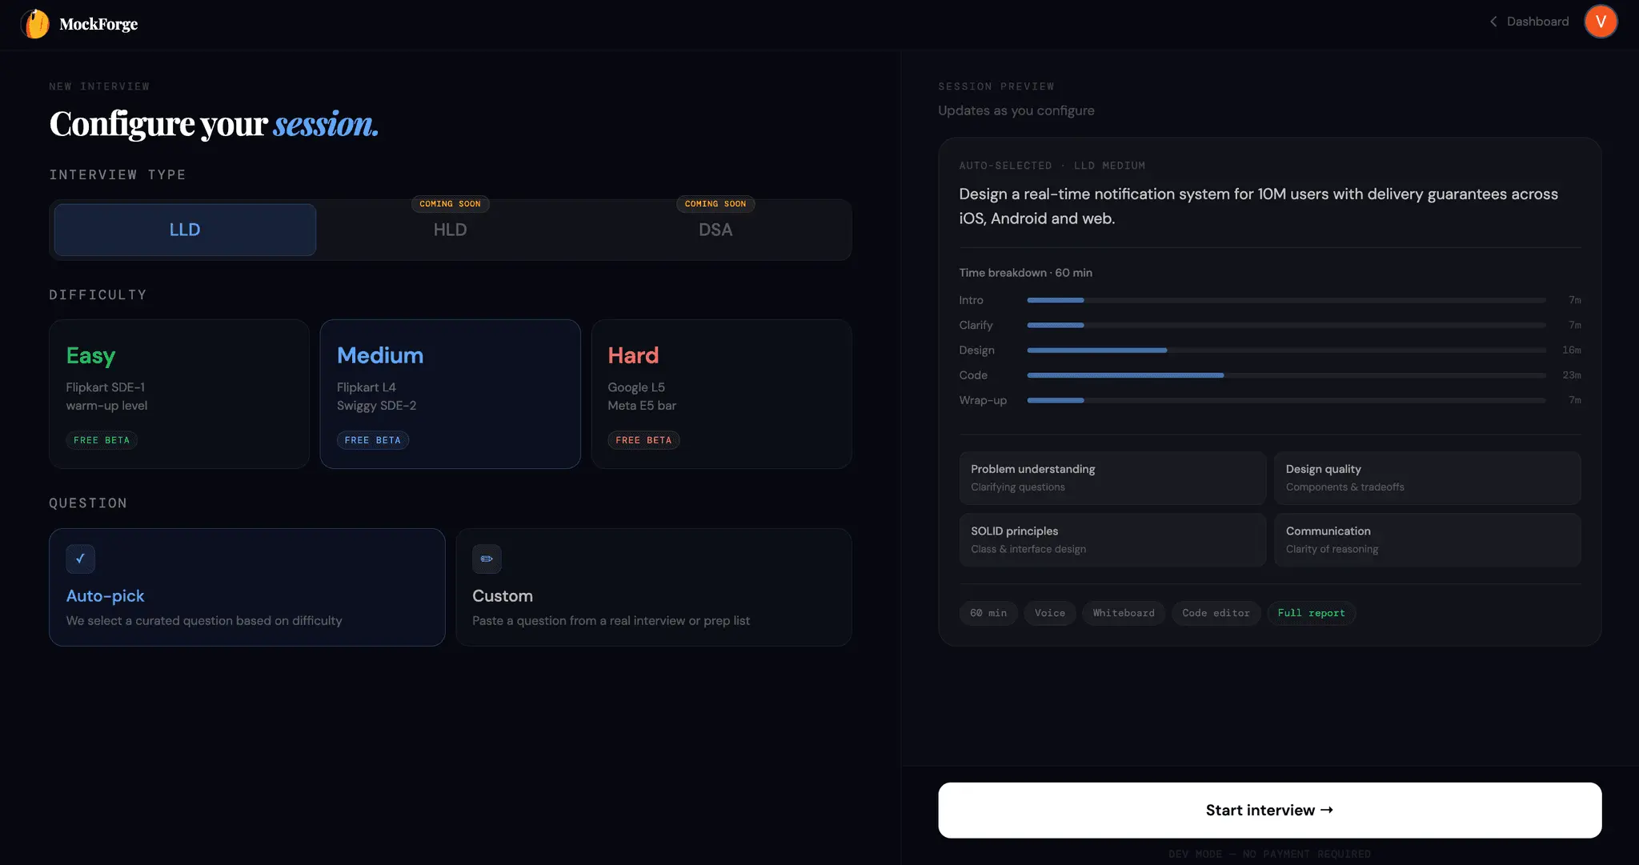Viewport: 1639px width, 865px height.
Task: Choose Easy difficulty card
Action: click(179, 394)
